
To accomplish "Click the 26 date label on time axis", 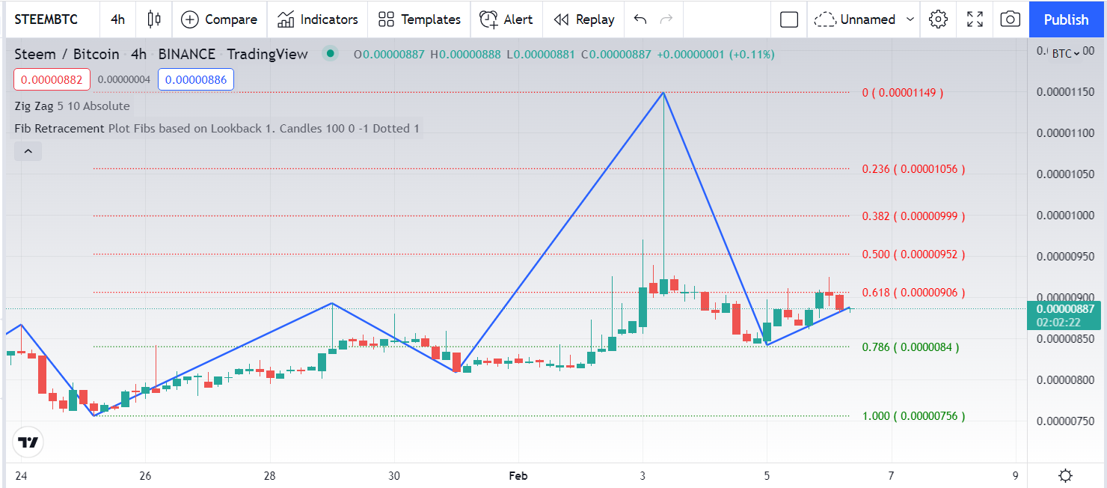I will (x=145, y=475).
